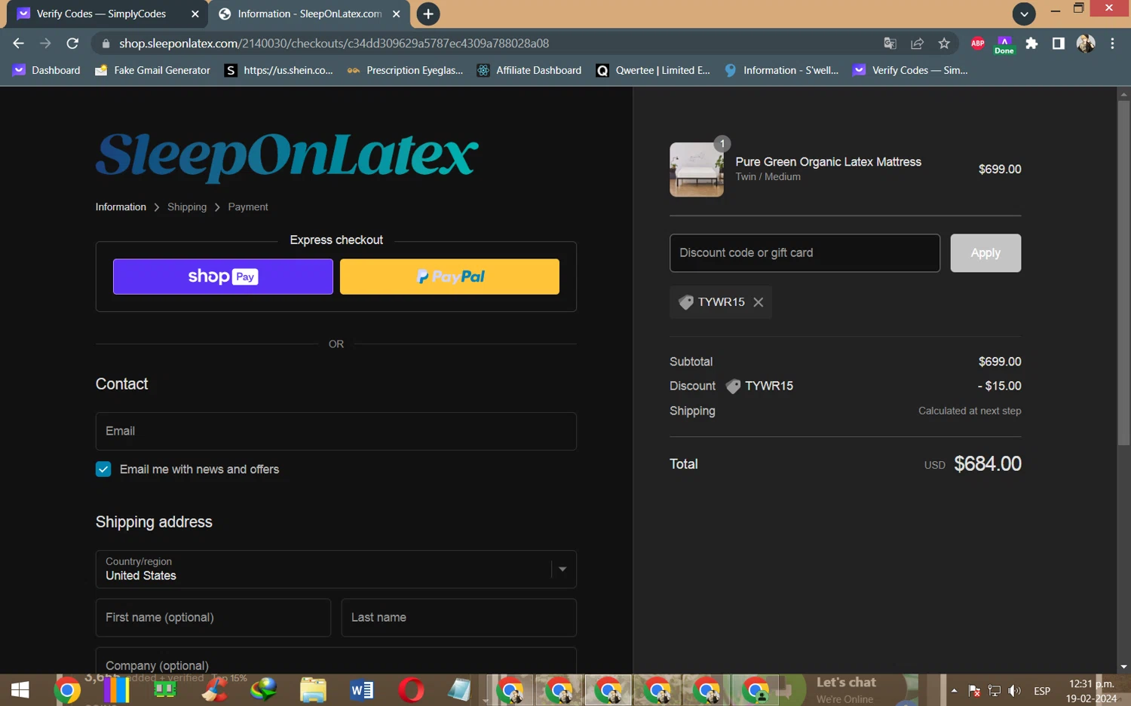Image resolution: width=1131 pixels, height=706 pixels.
Task: Click the mattress product thumbnail
Action: [697, 170]
